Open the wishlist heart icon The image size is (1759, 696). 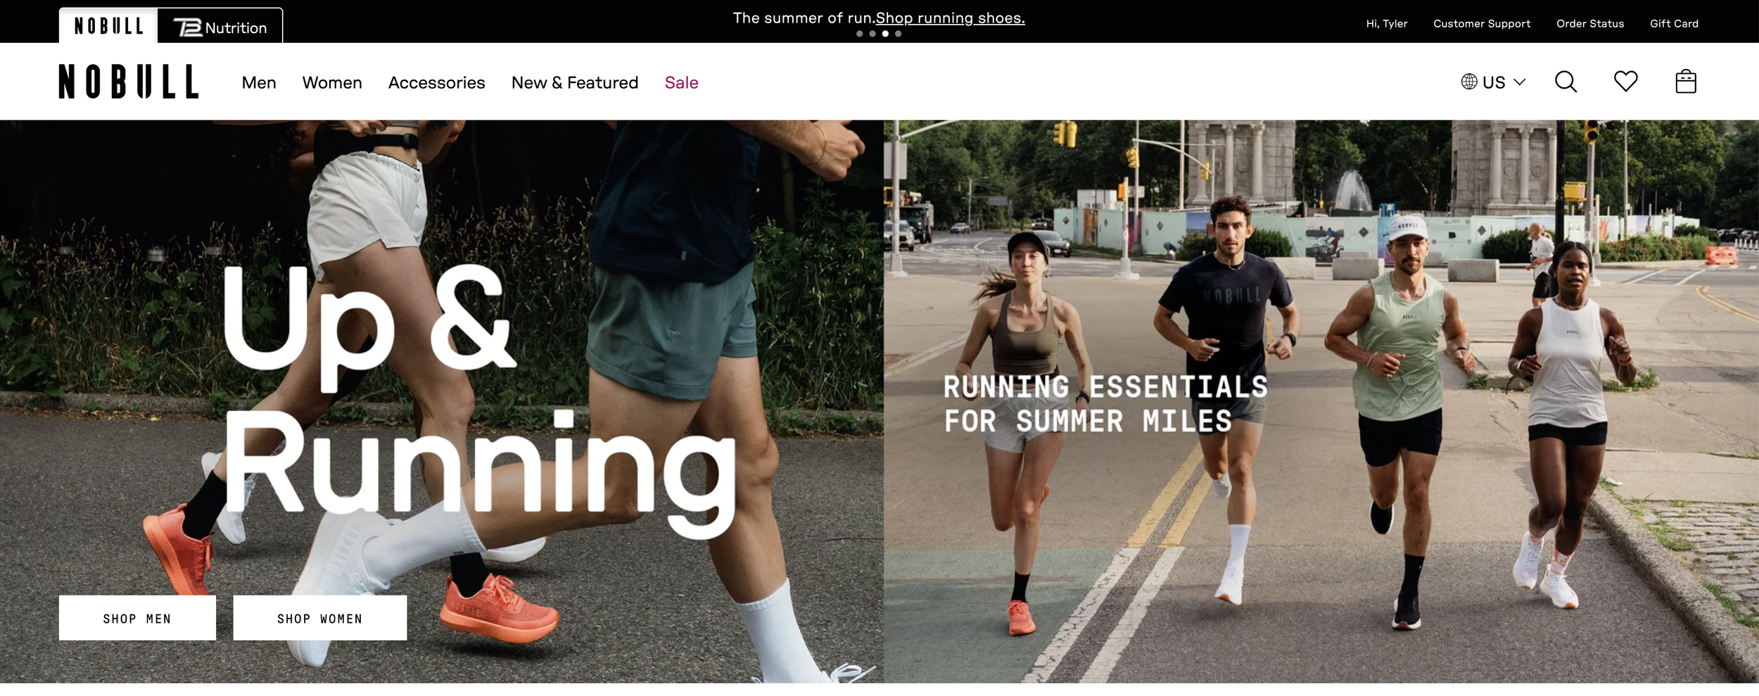1625,81
